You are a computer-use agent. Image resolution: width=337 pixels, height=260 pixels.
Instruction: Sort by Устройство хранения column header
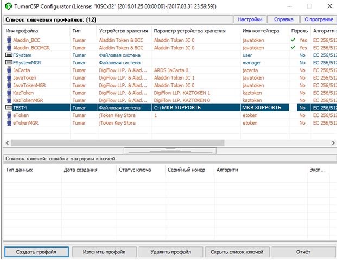point(124,31)
